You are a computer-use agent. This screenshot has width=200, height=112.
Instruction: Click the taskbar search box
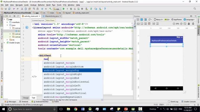tap(32, 109)
